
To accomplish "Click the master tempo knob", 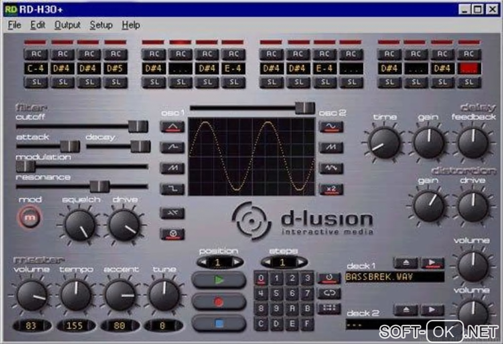I will click(x=76, y=296).
